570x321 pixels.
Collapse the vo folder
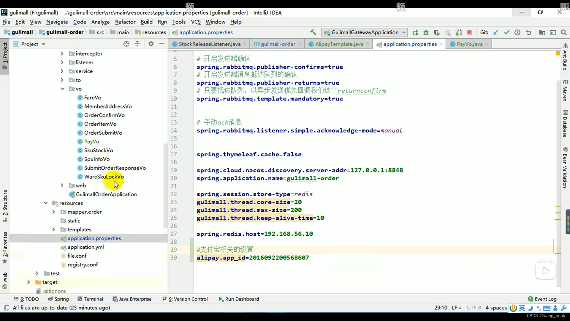62,89
